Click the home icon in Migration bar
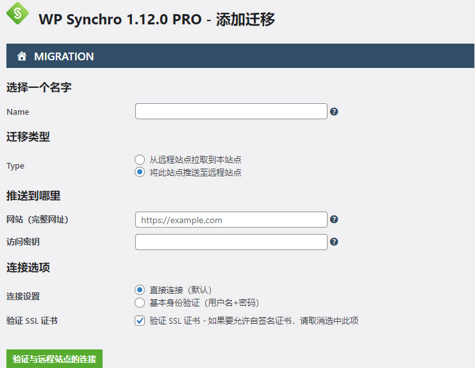Screen dimensions: 475x368 tap(22, 56)
